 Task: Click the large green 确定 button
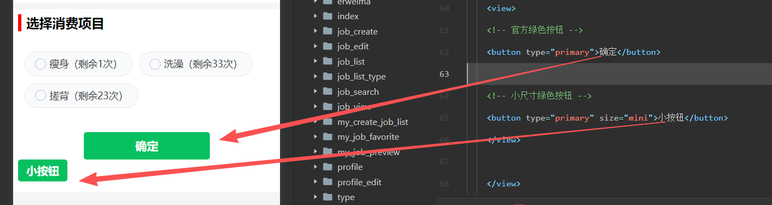click(x=147, y=146)
